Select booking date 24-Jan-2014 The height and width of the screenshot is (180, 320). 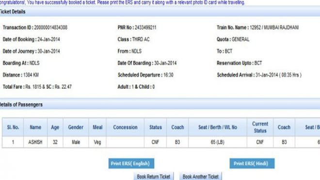(48, 39)
